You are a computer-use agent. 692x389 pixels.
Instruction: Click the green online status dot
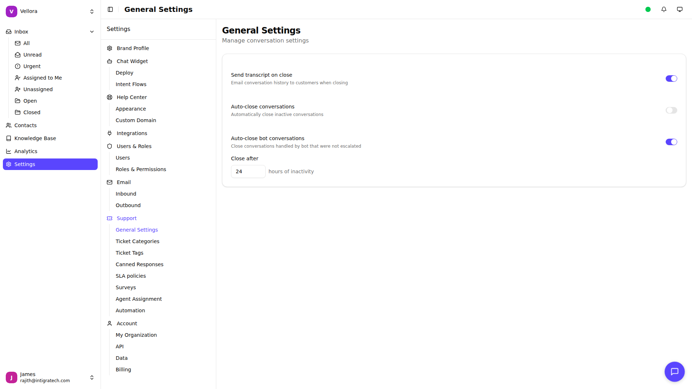pos(648,9)
